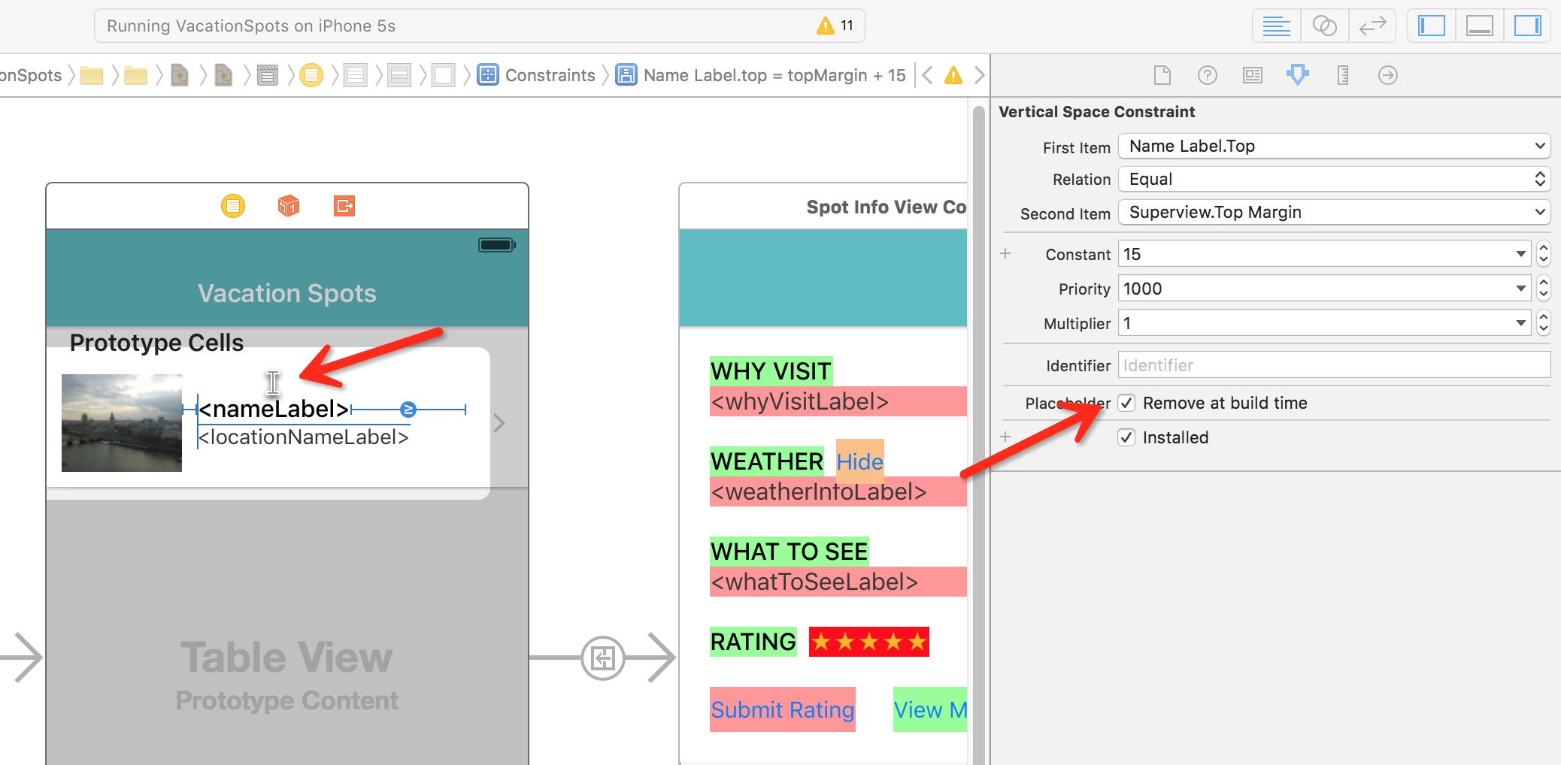Screen dimensions: 1561x765
Task: Click Constraints in the jump bar
Action: (x=549, y=75)
